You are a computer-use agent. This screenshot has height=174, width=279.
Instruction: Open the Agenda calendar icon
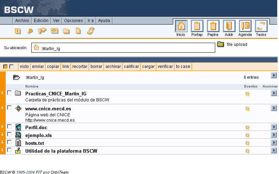245,27
